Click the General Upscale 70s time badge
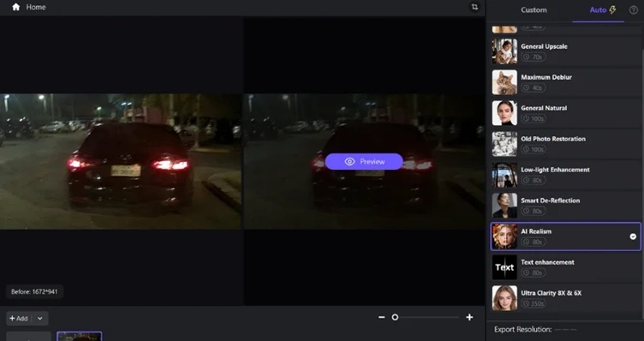 click(534, 57)
